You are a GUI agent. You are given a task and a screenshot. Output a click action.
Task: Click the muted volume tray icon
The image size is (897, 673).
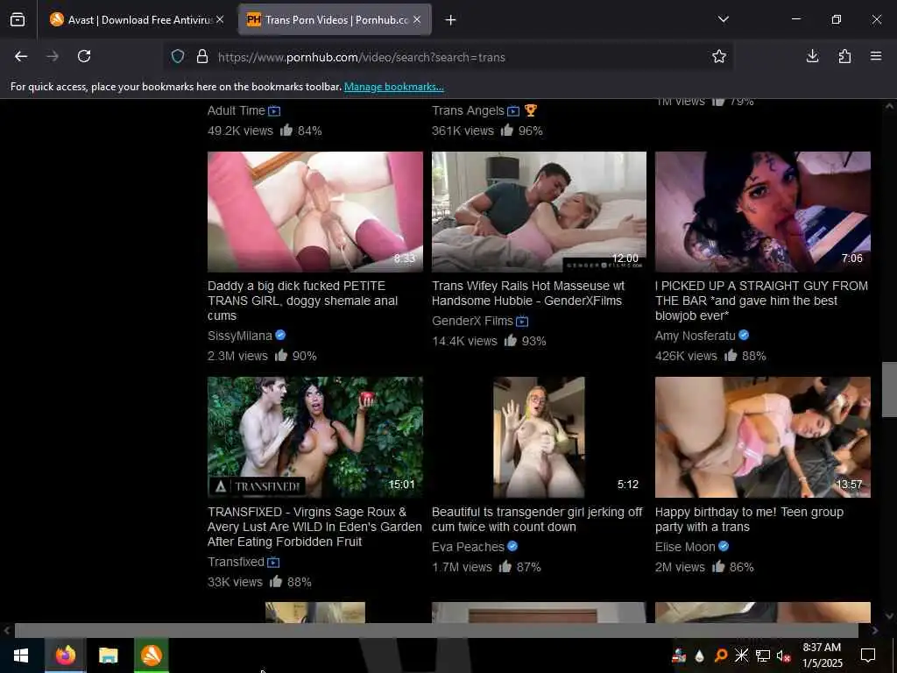tap(783, 655)
